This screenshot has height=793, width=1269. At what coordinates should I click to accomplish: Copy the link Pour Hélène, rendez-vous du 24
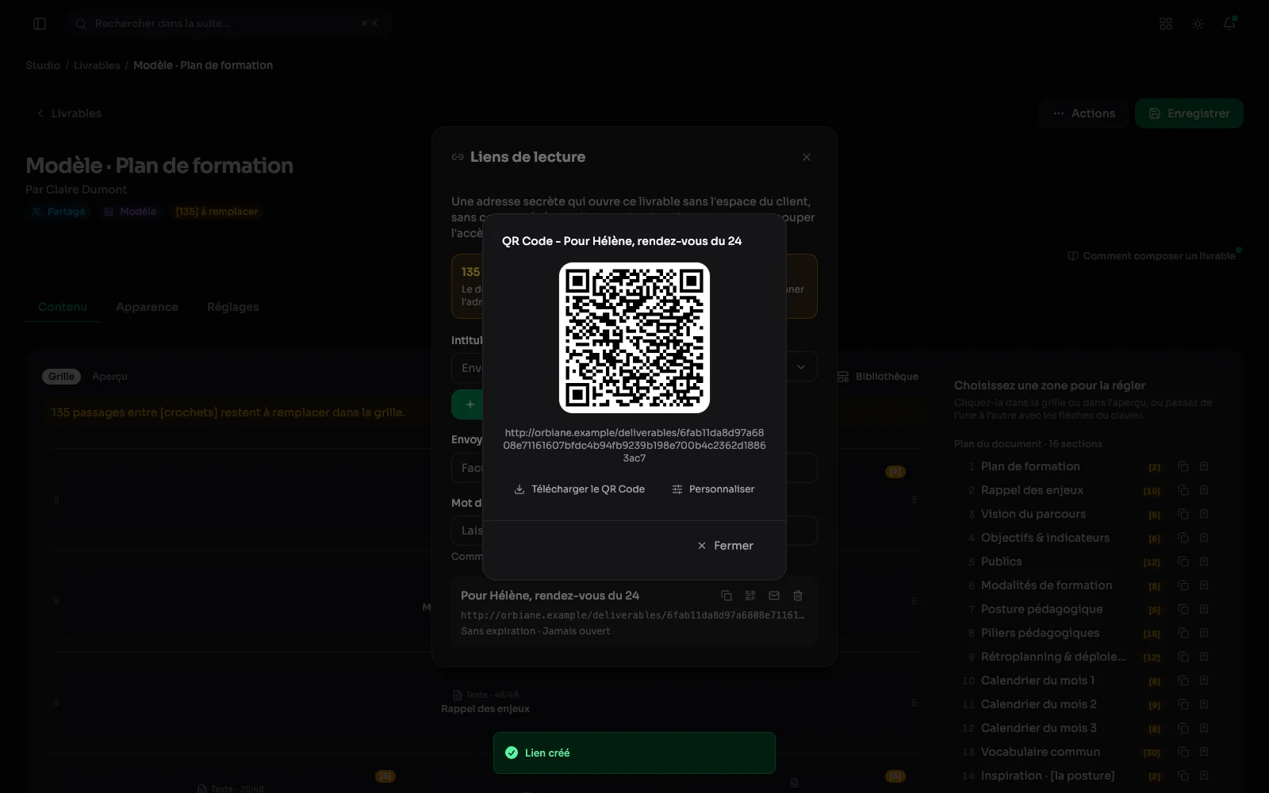tap(727, 596)
